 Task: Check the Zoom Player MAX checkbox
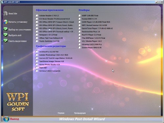click(79, 48)
